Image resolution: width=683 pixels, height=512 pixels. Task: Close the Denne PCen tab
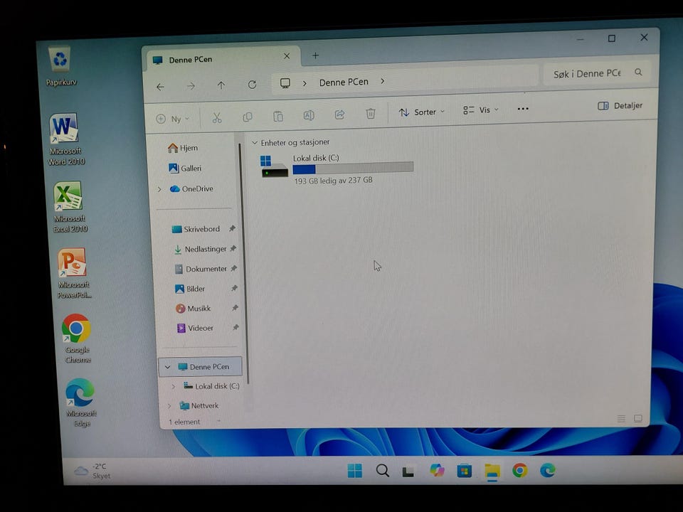tap(287, 56)
